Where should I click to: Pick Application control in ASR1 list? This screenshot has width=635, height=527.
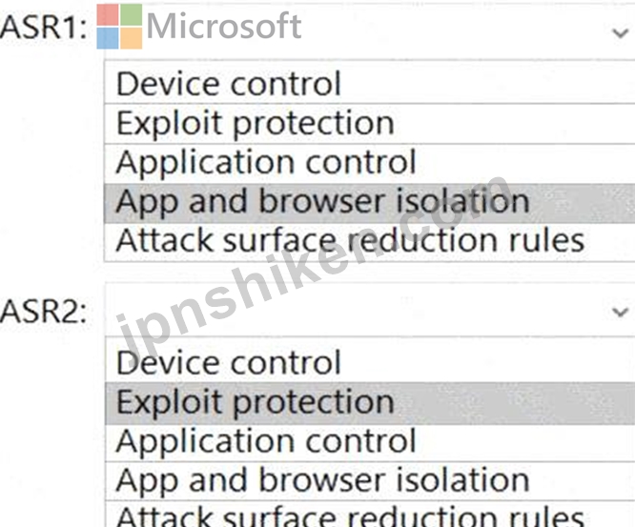266,162
